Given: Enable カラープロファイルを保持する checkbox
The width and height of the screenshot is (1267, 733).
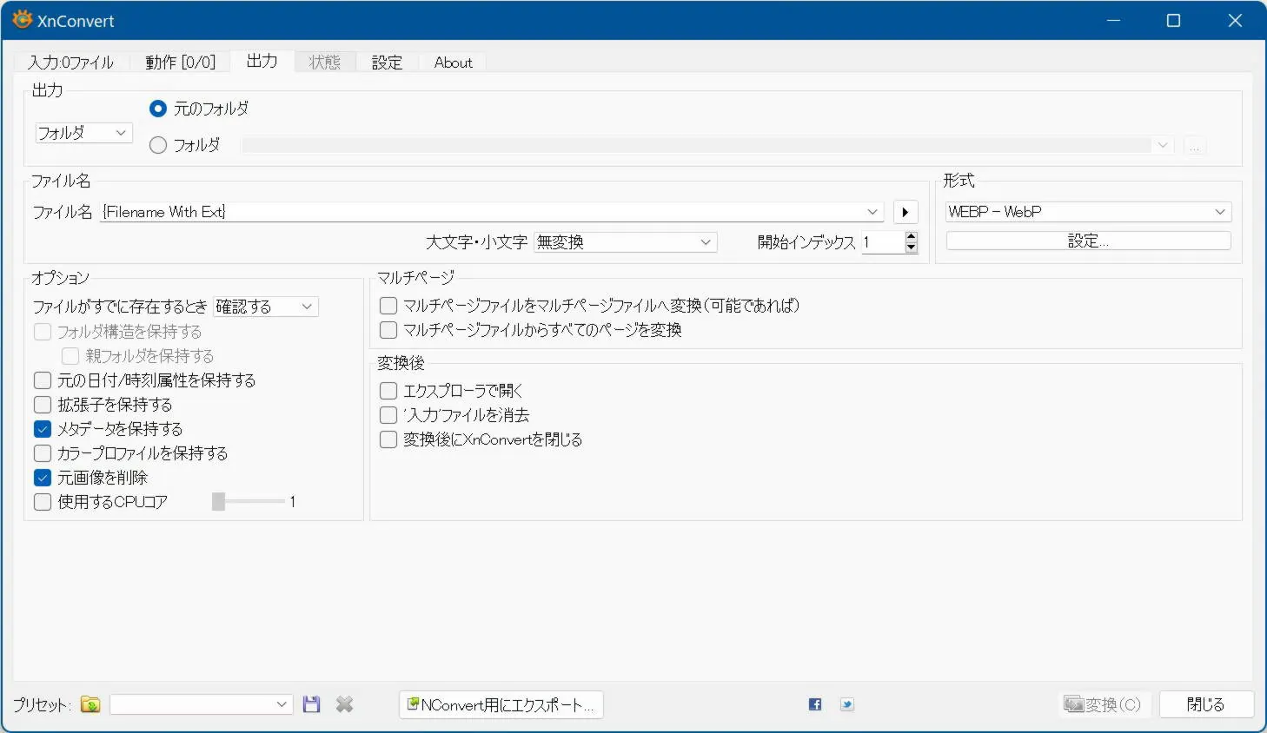Looking at the screenshot, I should (x=43, y=453).
